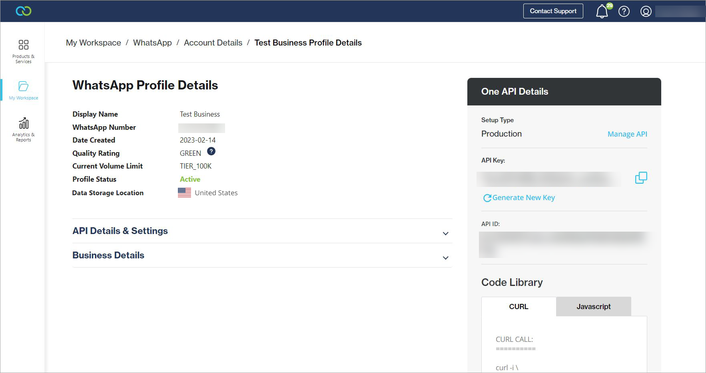Open the notifications bell icon
The width and height of the screenshot is (706, 373).
coord(602,12)
